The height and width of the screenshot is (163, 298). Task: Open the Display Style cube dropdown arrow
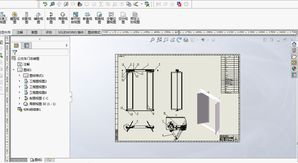pos(198,40)
